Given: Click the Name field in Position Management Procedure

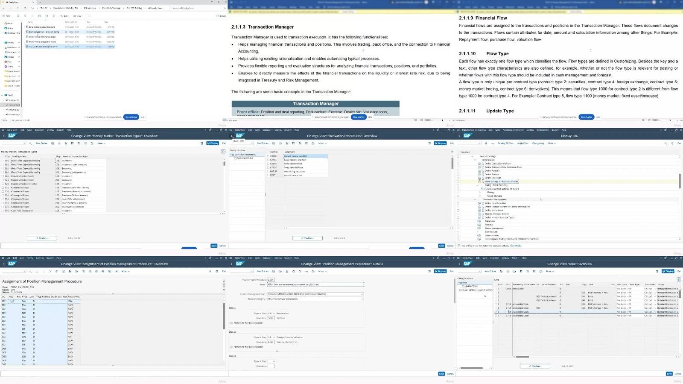Looking at the screenshot, I should pos(315,284).
